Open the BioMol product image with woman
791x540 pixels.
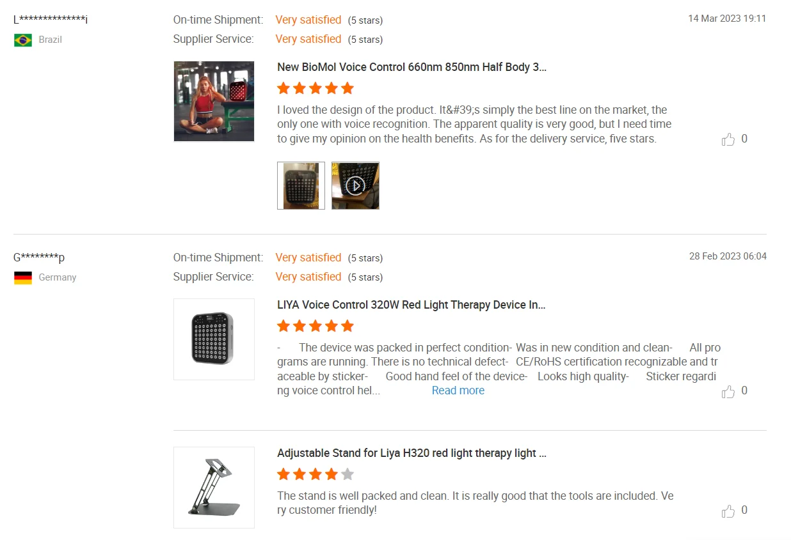tap(214, 101)
